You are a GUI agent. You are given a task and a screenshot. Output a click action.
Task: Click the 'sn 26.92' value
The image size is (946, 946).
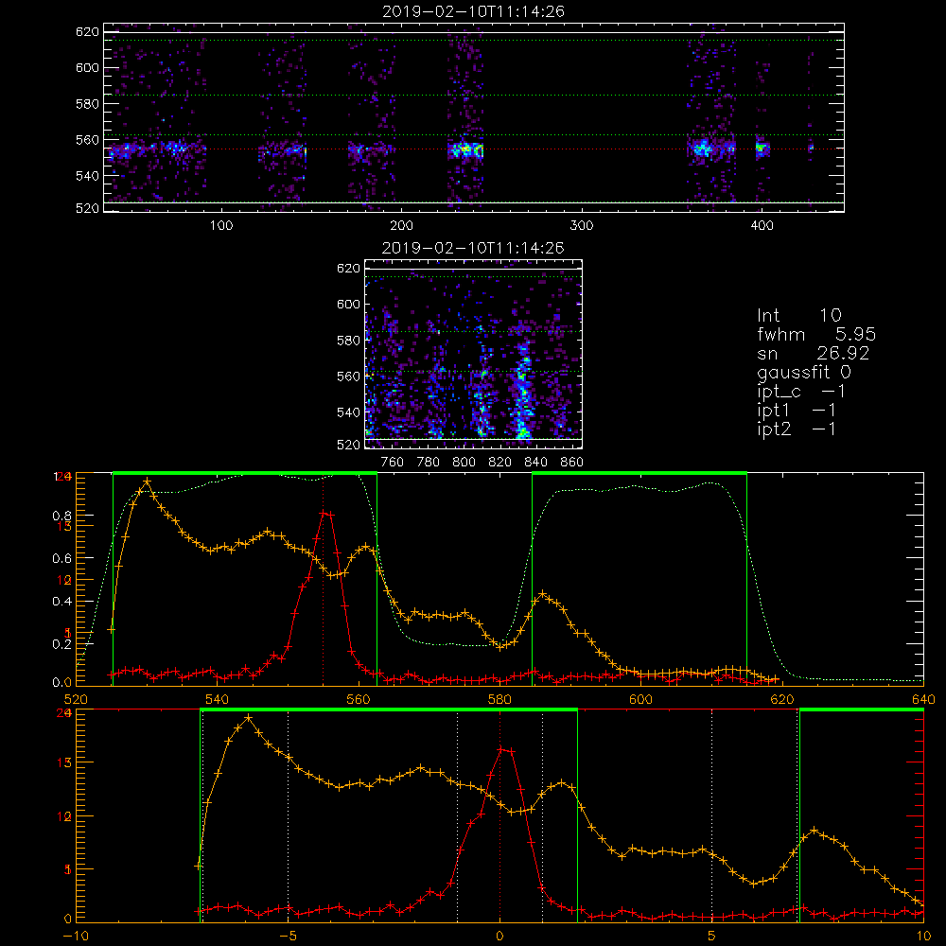tap(814, 353)
